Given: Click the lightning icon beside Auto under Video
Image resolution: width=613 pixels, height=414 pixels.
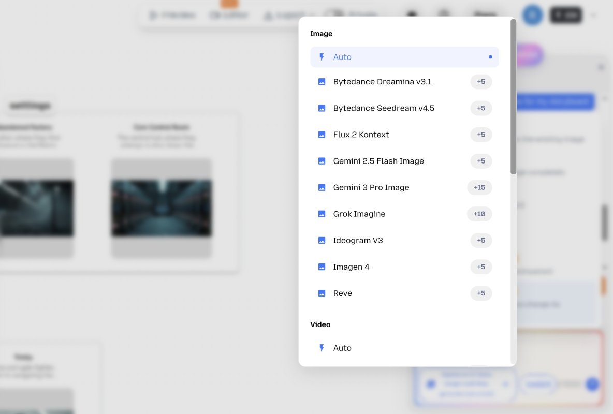Looking at the screenshot, I should (x=322, y=348).
